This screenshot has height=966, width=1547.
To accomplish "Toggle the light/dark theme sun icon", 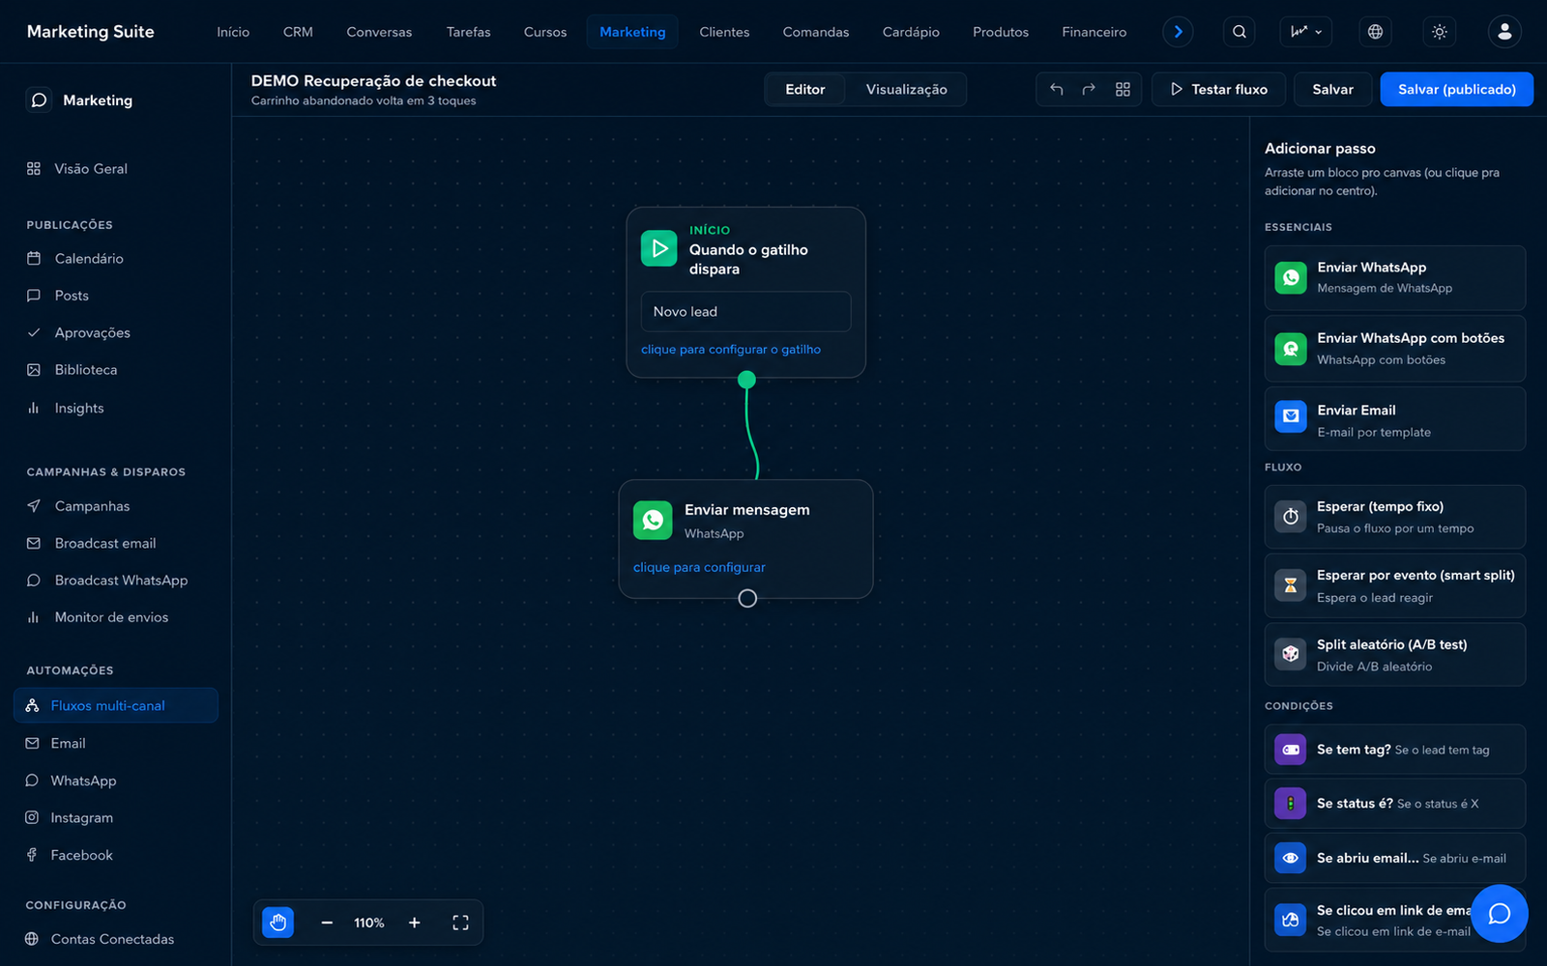I will [x=1440, y=32].
